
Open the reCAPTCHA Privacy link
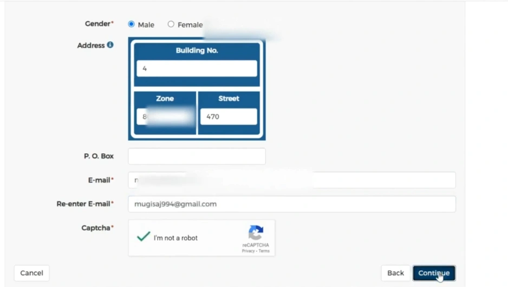point(248,251)
